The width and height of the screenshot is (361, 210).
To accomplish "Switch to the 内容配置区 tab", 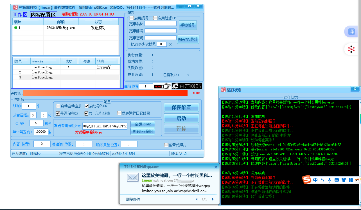I will coord(44,14).
